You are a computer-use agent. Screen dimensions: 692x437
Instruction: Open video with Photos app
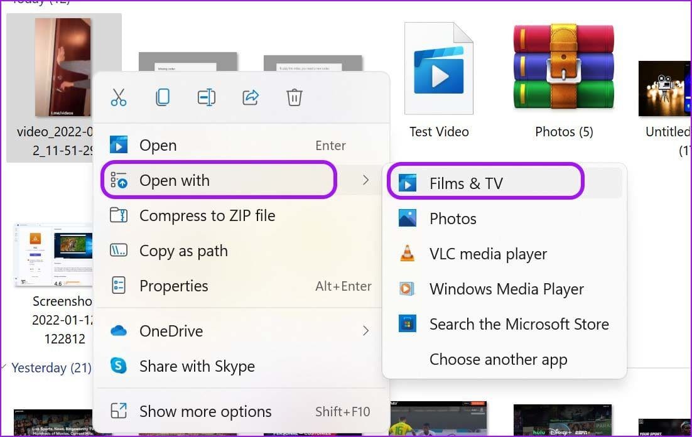click(504, 218)
